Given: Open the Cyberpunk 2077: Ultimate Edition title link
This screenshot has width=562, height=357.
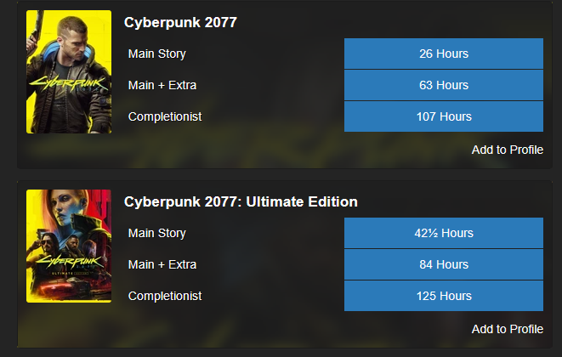Looking at the screenshot, I should 241,202.
